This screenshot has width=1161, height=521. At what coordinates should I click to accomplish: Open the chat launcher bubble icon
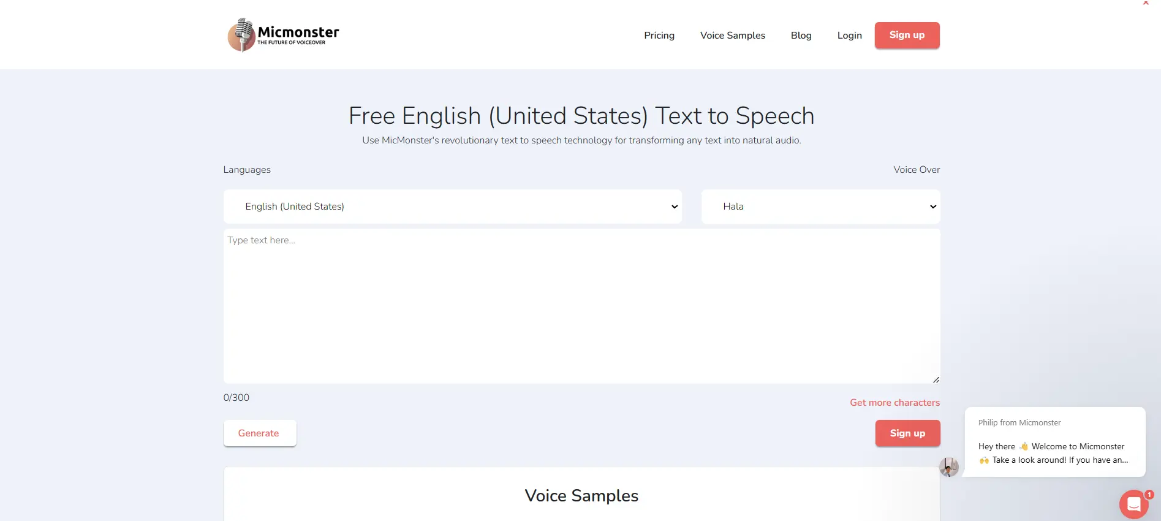click(1133, 504)
